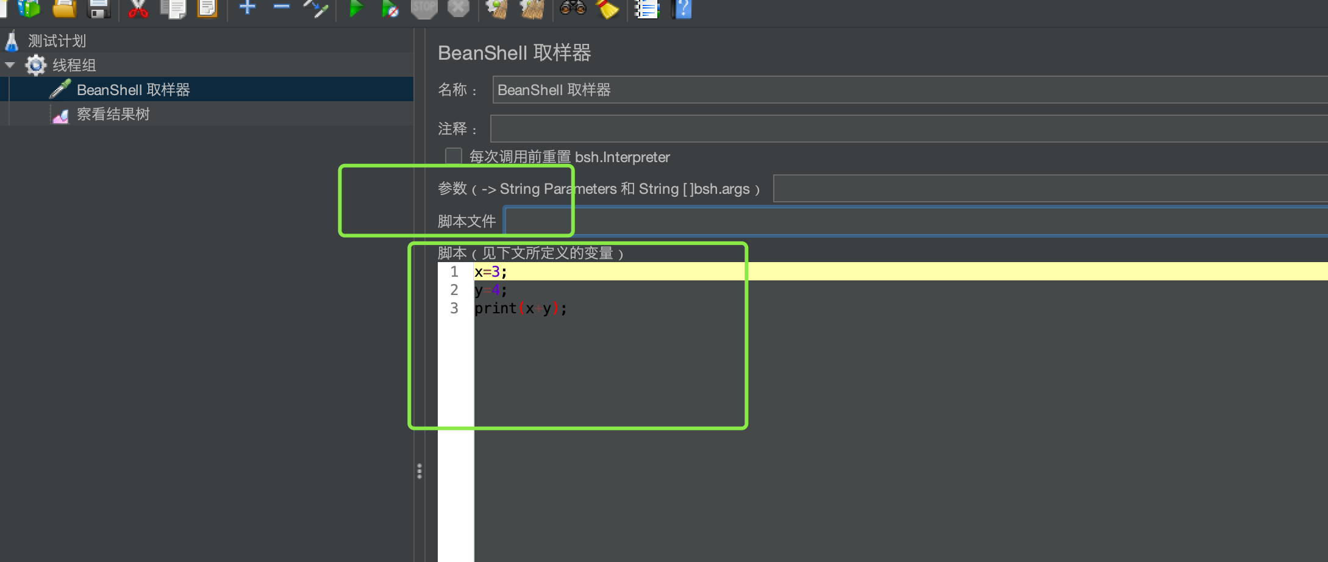Viewport: 1328px width, 562px height.
Task: Click the Copy toolbar icon
Action: click(x=173, y=9)
